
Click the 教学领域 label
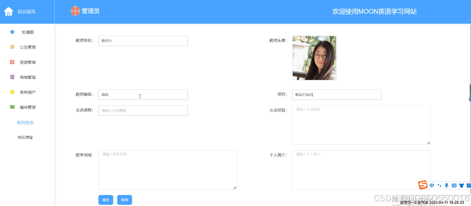click(84, 155)
